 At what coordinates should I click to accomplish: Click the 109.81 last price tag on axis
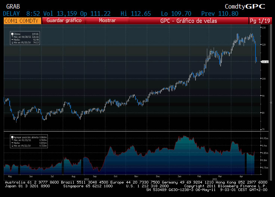(265, 62)
